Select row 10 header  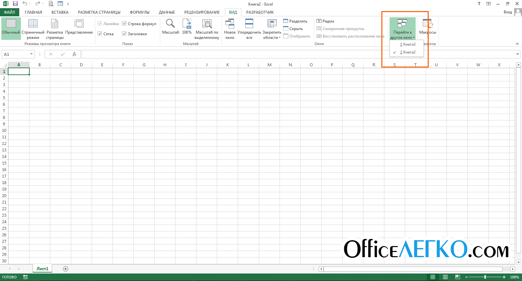click(4, 130)
